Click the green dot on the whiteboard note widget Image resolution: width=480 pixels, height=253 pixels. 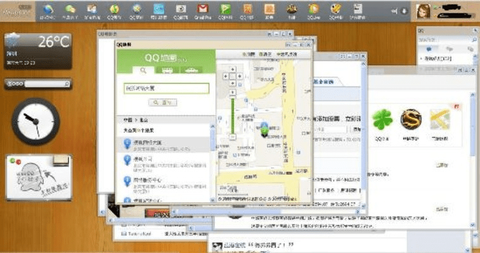13,160
